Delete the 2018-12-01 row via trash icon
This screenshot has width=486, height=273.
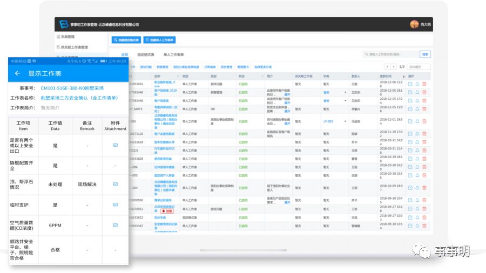tap(424, 121)
